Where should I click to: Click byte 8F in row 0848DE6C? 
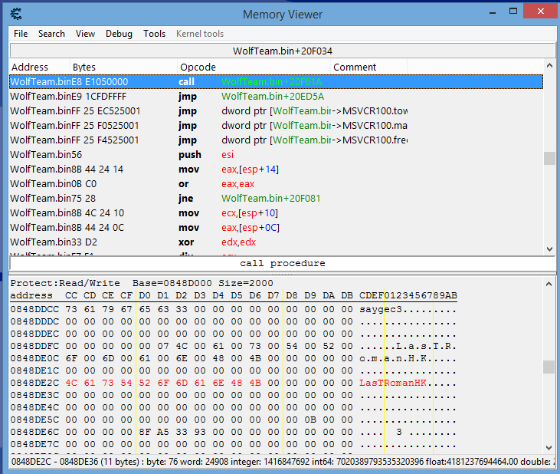[x=145, y=432]
